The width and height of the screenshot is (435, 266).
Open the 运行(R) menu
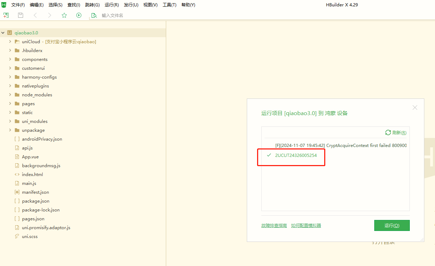tap(112, 5)
